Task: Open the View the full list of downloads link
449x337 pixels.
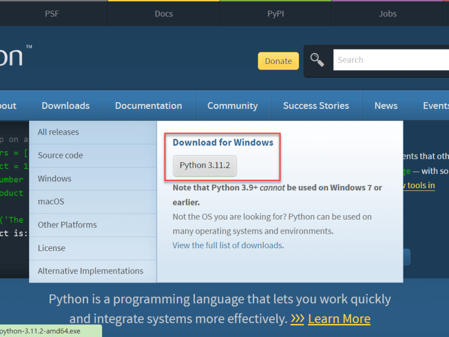Action: 227,245
